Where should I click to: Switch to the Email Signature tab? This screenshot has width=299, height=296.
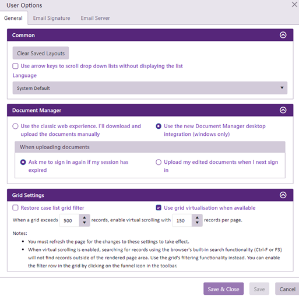tap(51, 18)
